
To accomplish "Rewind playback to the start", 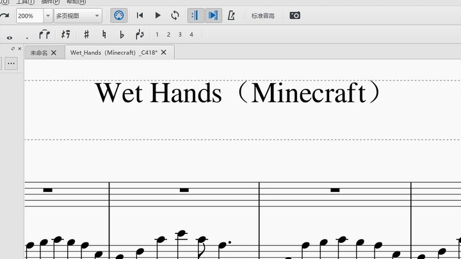I will pyautogui.click(x=140, y=15).
